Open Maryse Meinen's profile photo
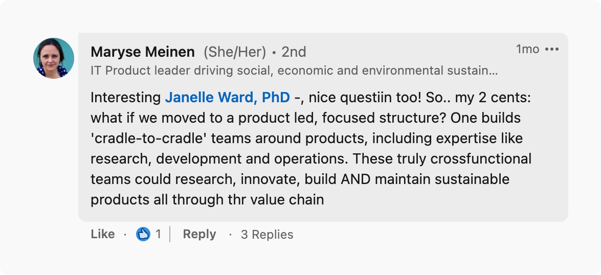The height and width of the screenshot is (275, 601). click(x=54, y=58)
